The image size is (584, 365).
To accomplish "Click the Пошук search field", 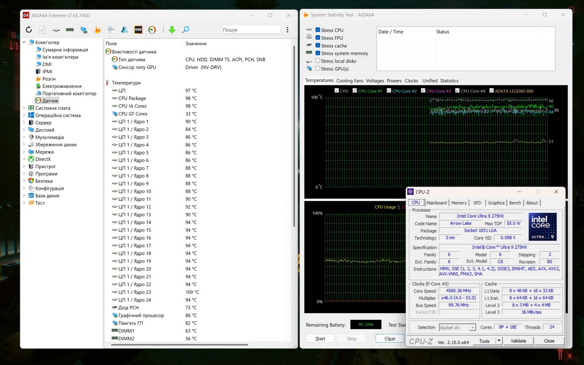I will [251, 30].
